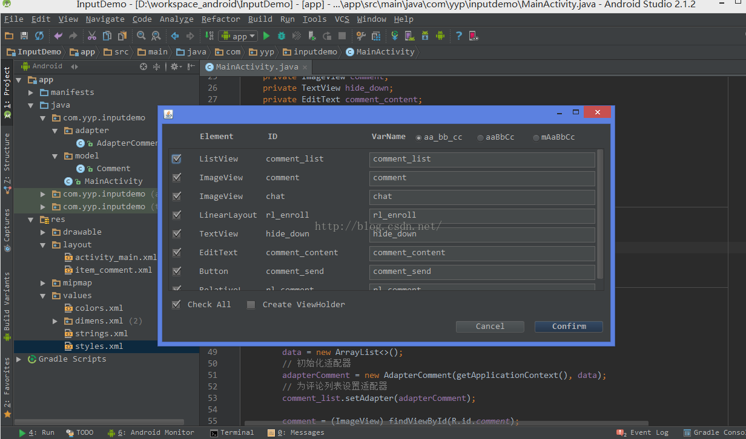Click the Confirm button
746x439 pixels.
coord(569,327)
